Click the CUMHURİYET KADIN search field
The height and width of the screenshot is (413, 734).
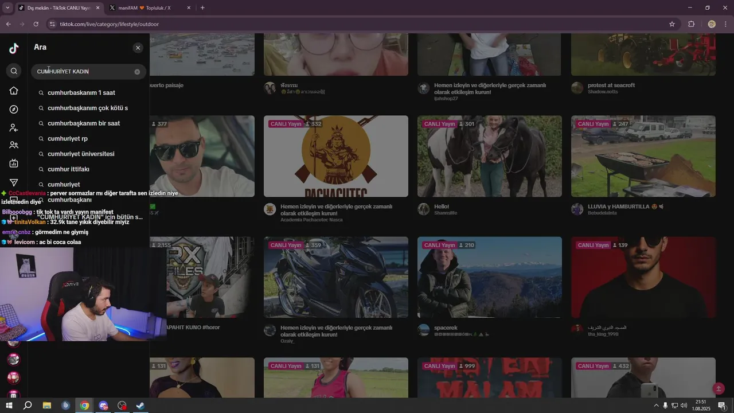(89, 72)
